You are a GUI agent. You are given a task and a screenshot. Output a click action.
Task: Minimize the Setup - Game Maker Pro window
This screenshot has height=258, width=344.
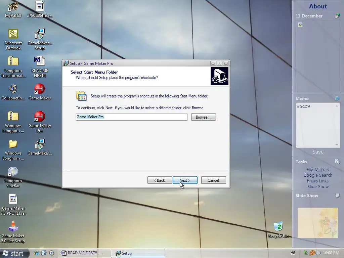coord(213,63)
